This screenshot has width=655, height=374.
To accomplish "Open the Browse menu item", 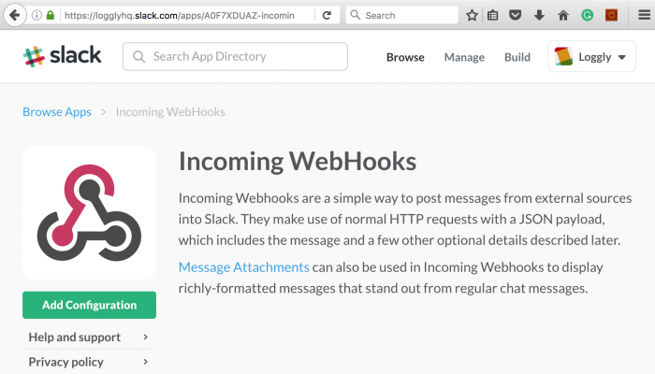I will pos(405,57).
